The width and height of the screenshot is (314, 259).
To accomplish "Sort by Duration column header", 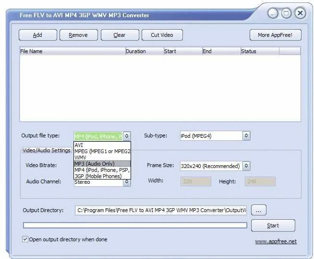I will pos(145,51).
